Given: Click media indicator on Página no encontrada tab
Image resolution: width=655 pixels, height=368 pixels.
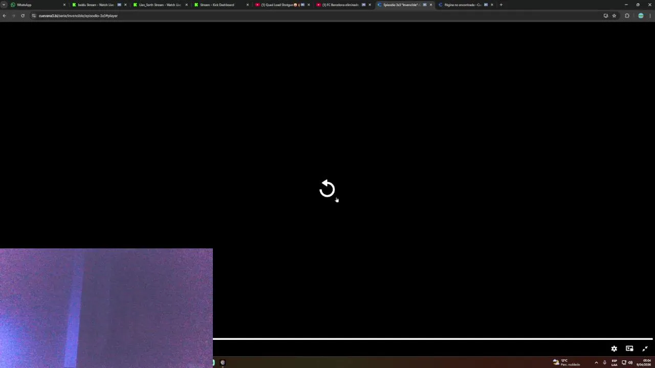Looking at the screenshot, I should (486, 5).
